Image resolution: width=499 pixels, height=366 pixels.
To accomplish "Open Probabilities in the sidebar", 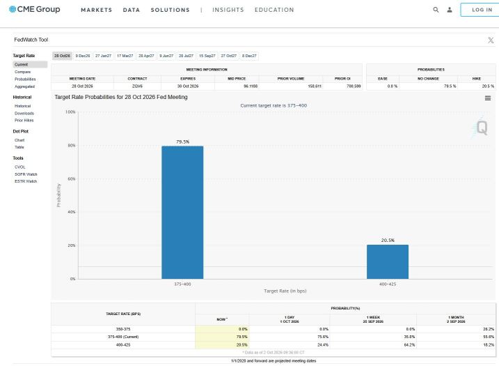I will click(25, 79).
